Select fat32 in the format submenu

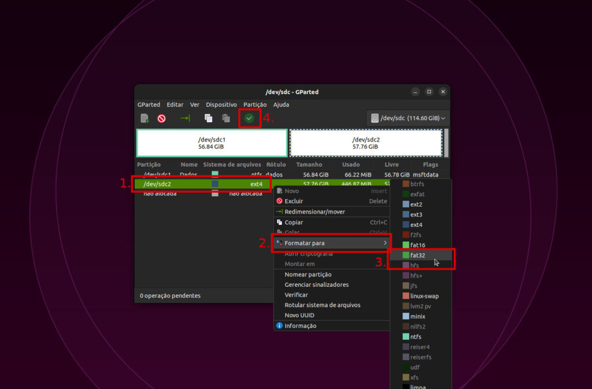click(421, 255)
